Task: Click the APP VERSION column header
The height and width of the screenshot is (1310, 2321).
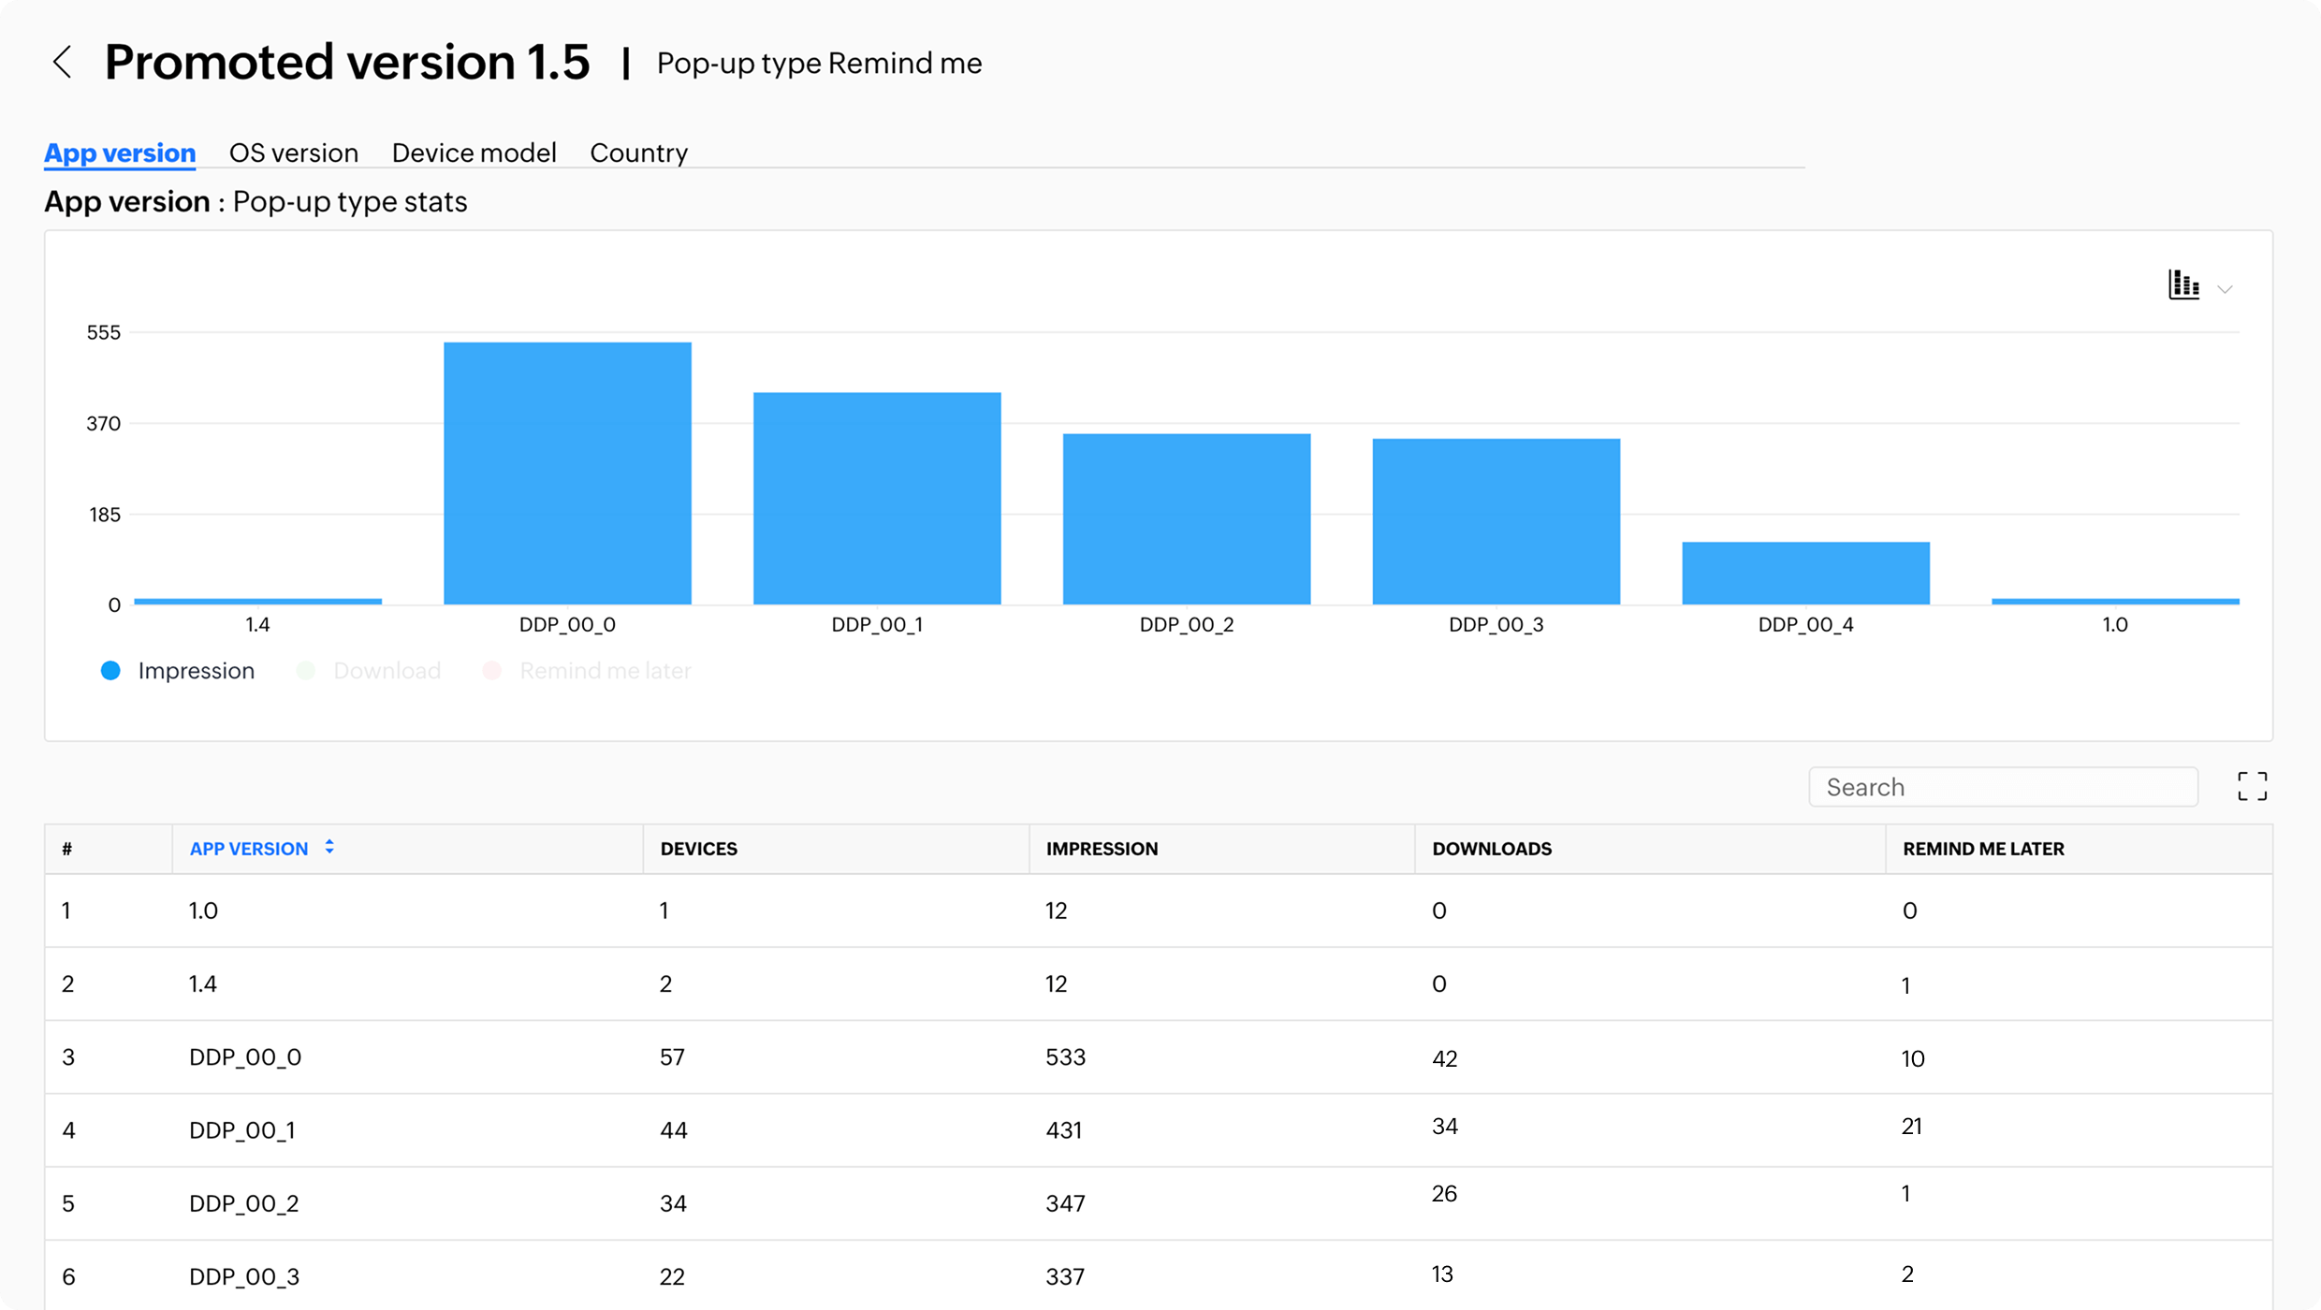Action: [x=249, y=848]
